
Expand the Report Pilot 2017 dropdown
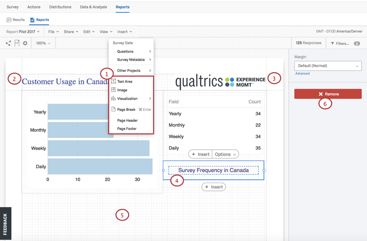(23, 32)
